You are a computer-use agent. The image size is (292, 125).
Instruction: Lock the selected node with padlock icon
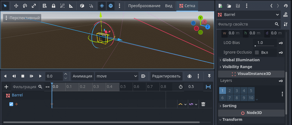coord(54,6)
